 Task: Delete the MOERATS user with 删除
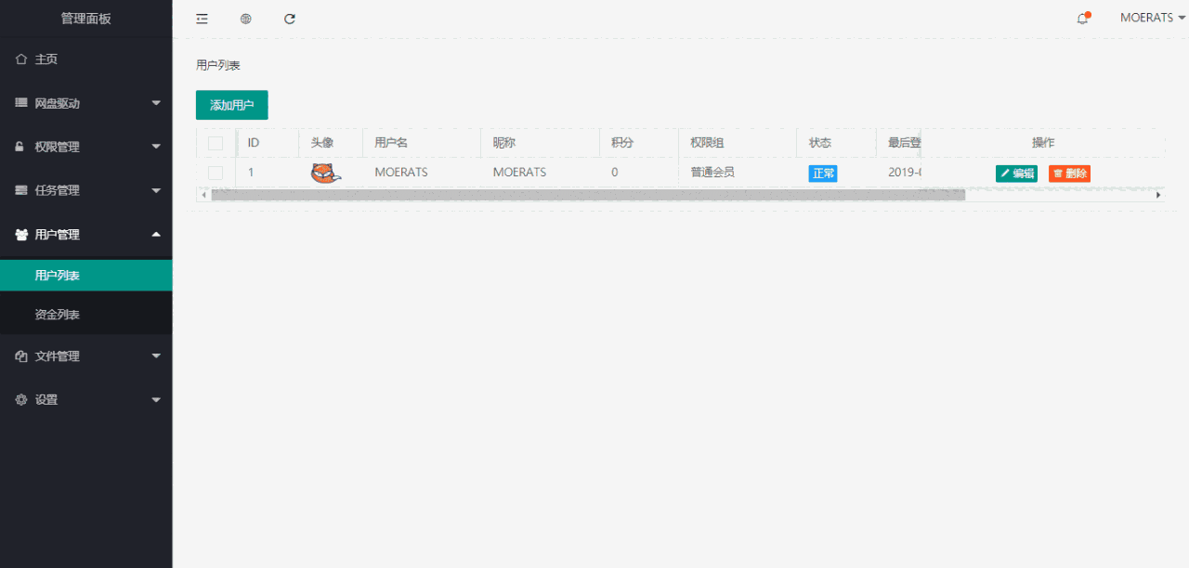(x=1069, y=174)
